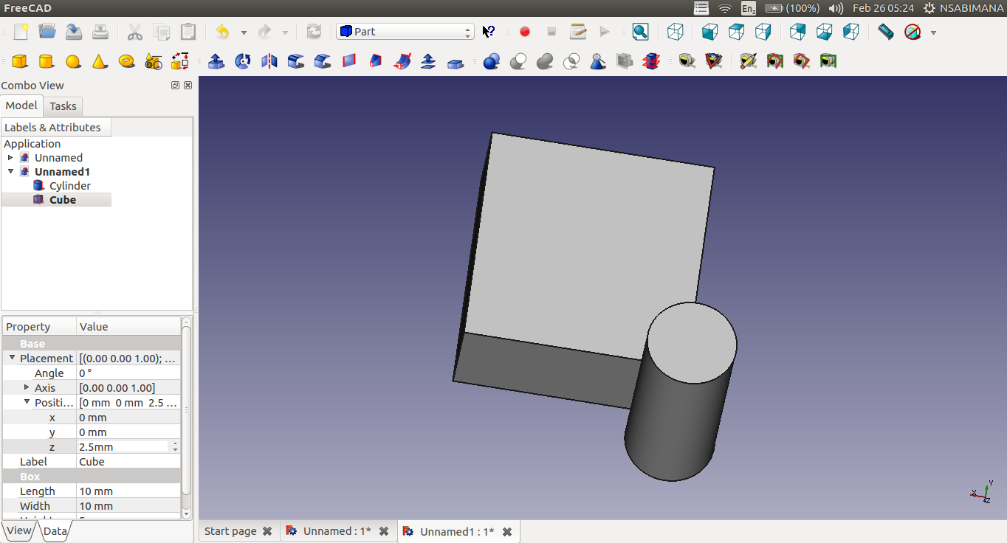Image resolution: width=1007 pixels, height=543 pixels.
Task: Open the system sound volume indicator
Action: (x=836, y=8)
